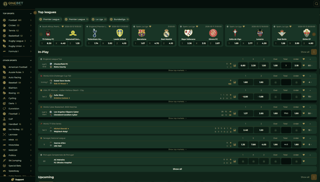
Task: Pick Barcelona odds 1.67
Action: click(x=140, y=43)
